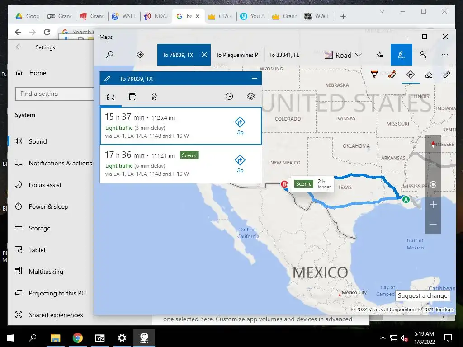Open the Windows Start menu
Screen dimensions: 463x347
pyautogui.click(x=11, y=338)
